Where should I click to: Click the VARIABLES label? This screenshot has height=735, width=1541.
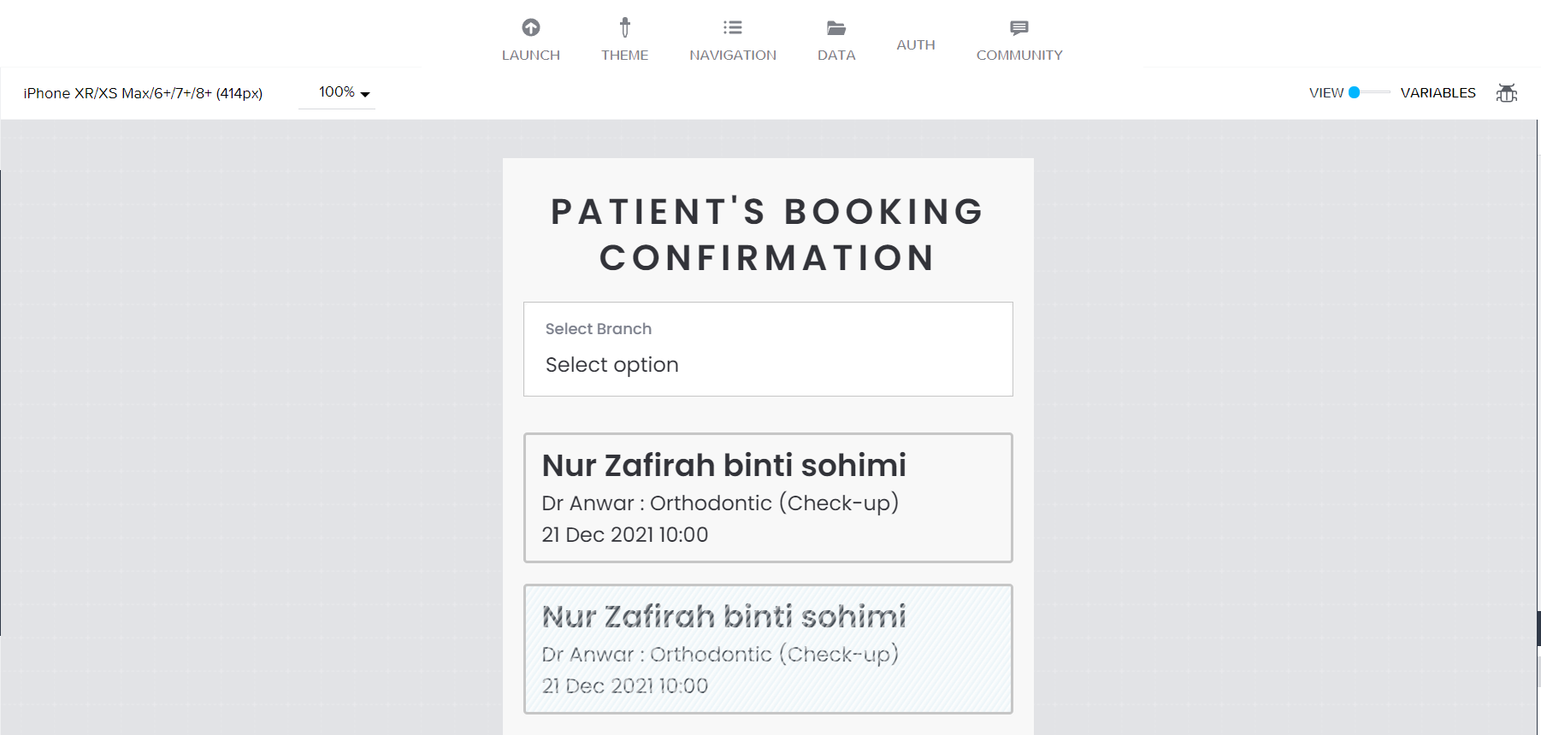click(1438, 92)
